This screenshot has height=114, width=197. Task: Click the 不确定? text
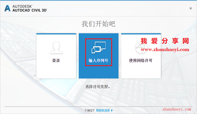(x=90, y=110)
